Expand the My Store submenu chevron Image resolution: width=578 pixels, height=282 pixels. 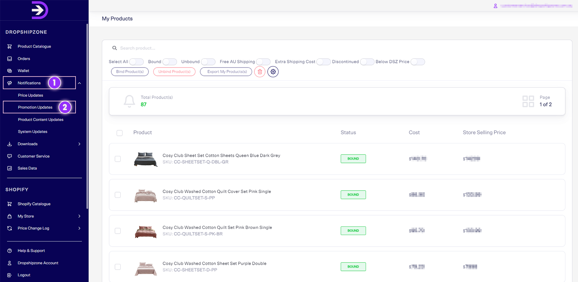(79, 216)
